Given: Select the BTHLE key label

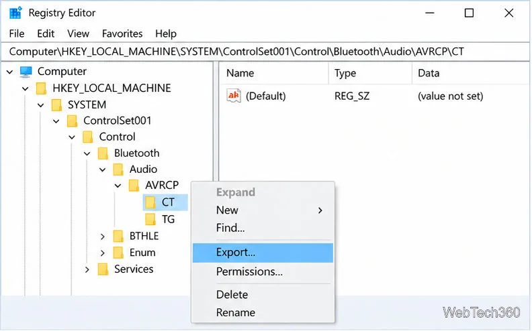Looking at the screenshot, I should (x=144, y=236).
